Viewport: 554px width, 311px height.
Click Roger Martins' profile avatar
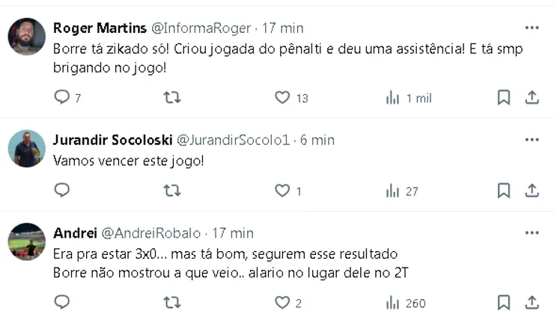pos(27,37)
